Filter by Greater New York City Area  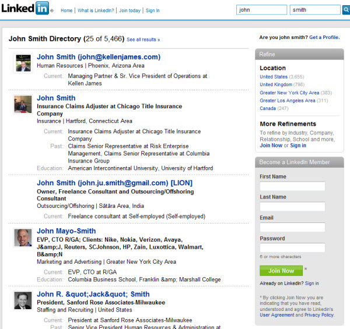(x=289, y=93)
